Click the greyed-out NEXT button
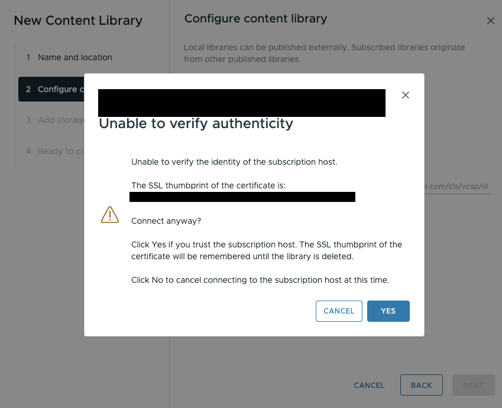This screenshot has height=408, width=502. [473, 386]
